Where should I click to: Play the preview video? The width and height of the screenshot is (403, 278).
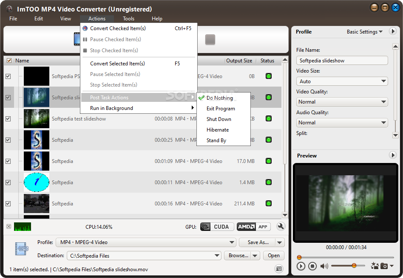[x=301, y=266]
